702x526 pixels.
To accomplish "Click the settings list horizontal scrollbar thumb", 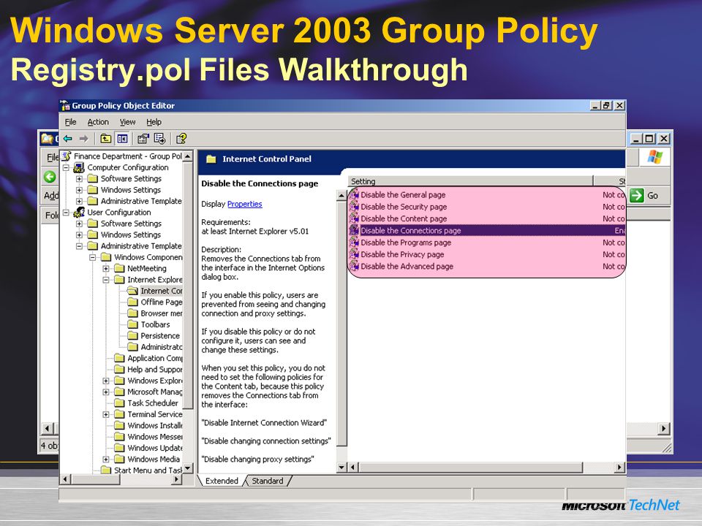I will (470, 468).
